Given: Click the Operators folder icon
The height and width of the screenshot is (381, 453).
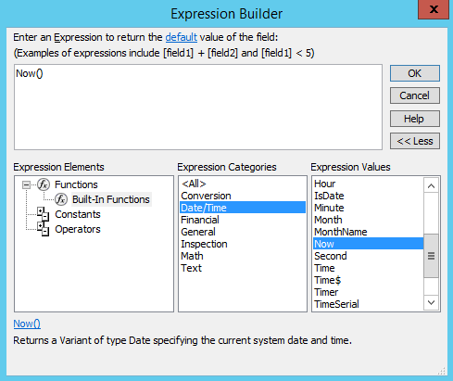Looking at the screenshot, I should (x=43, y=229).
